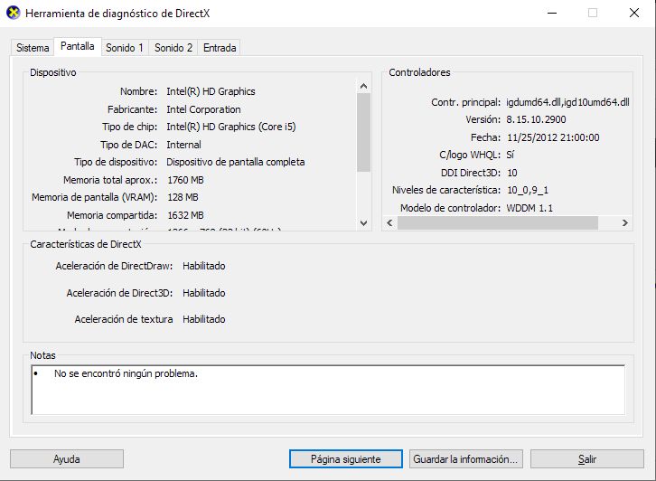Image resolution: width=656 pixels, height=481 pixels.
Task: Click 'Habilitado' next to Aceleración de Direct3D
Action: (203, 293)
